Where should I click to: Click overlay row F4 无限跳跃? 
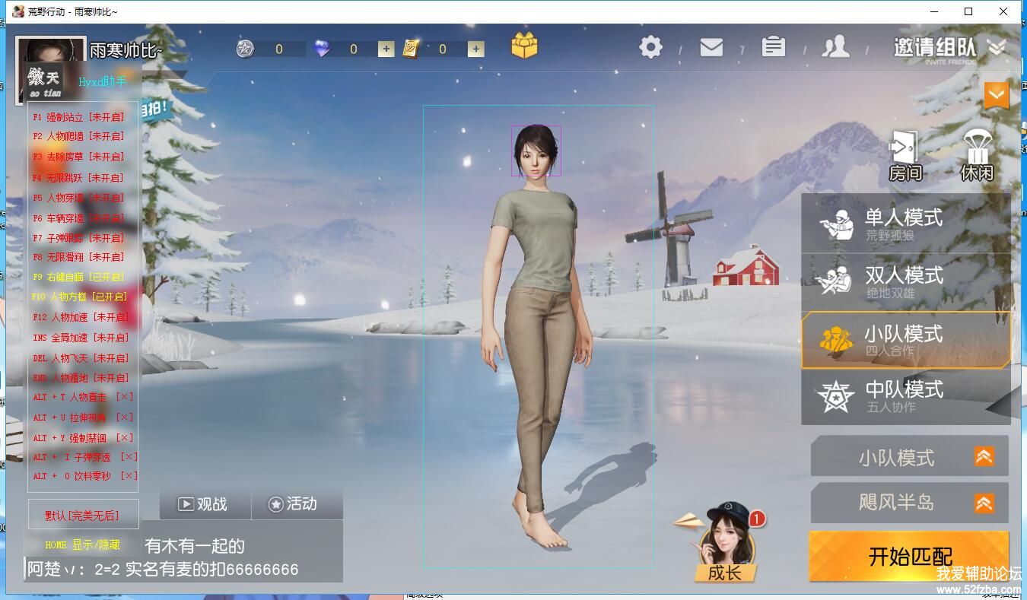pos(78,177)
